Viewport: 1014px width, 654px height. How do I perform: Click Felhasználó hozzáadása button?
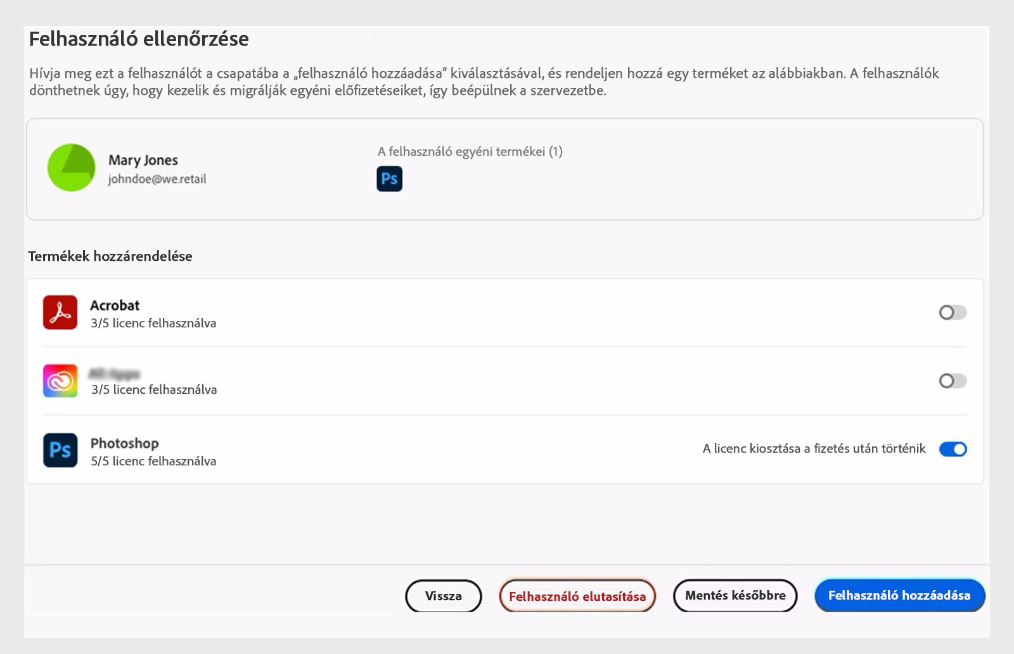tap(899, 596)
